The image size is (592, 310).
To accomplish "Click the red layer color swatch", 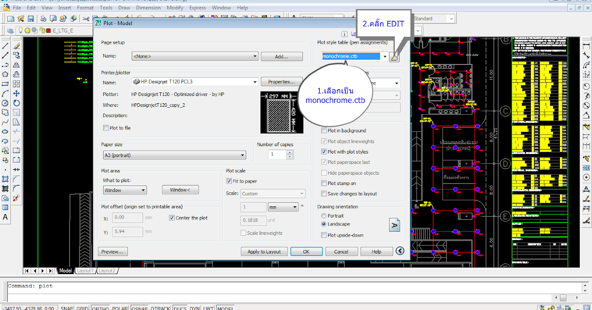I will tap(48, 31).
